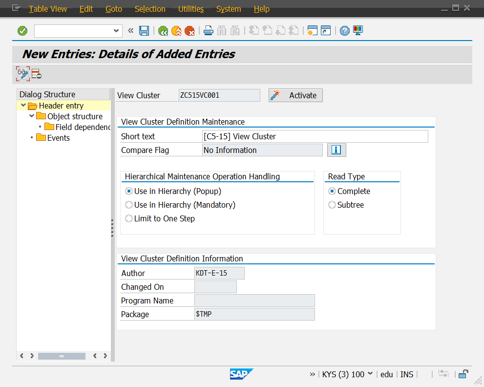The image size is (484, 387).
Task: Click the lock icon in status bar
Action: [463, 374]
